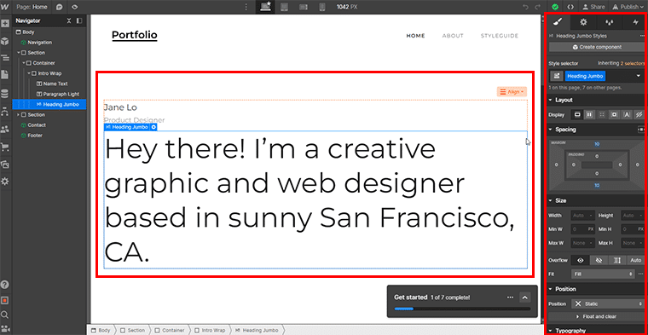
Task: Switch to mobile portrait breakpoint
Action: (322, 7)
